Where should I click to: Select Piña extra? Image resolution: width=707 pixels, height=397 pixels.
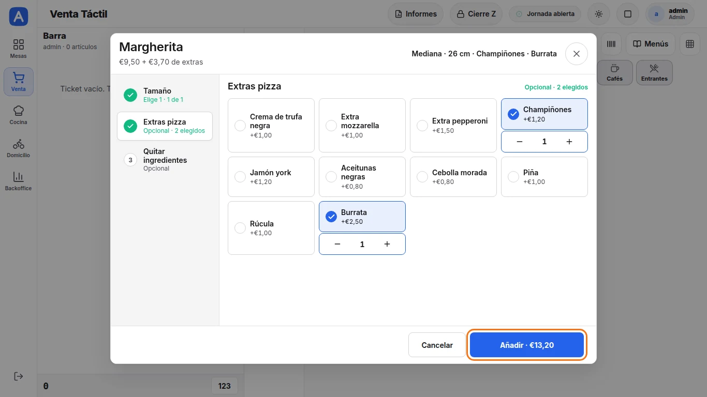544,177
